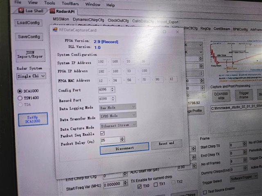Image resolution: width=262 pixels, height=196 pixels.
Task: Click the LoadConfig button
Action: (x=28, y=23)
